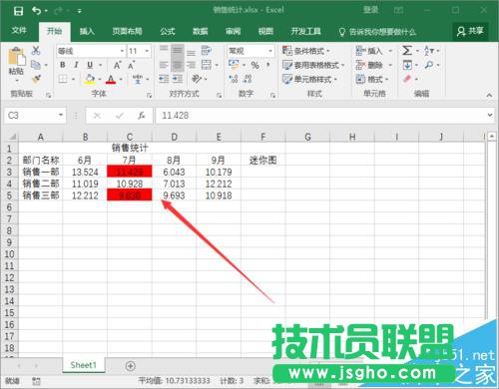Open Cell Styles menu
The height and width of the screenshot is (389, 499).
pyautogui.click(x=309, y=79)
